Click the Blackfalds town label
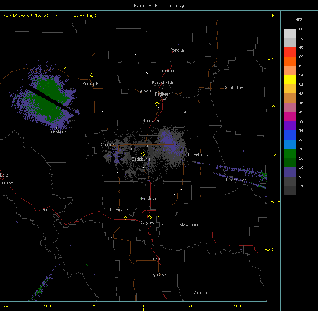 point(163,82)
